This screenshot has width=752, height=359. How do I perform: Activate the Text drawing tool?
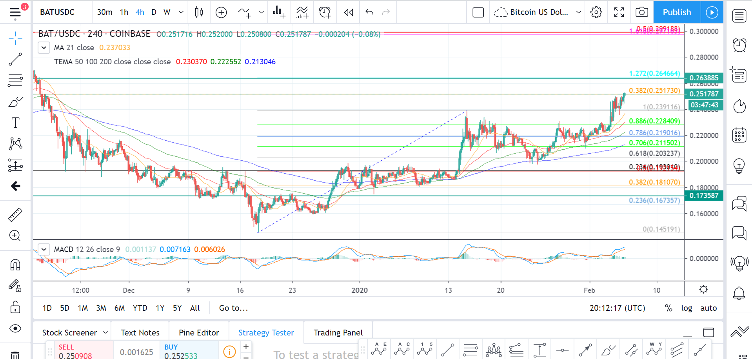coord(15,122)
